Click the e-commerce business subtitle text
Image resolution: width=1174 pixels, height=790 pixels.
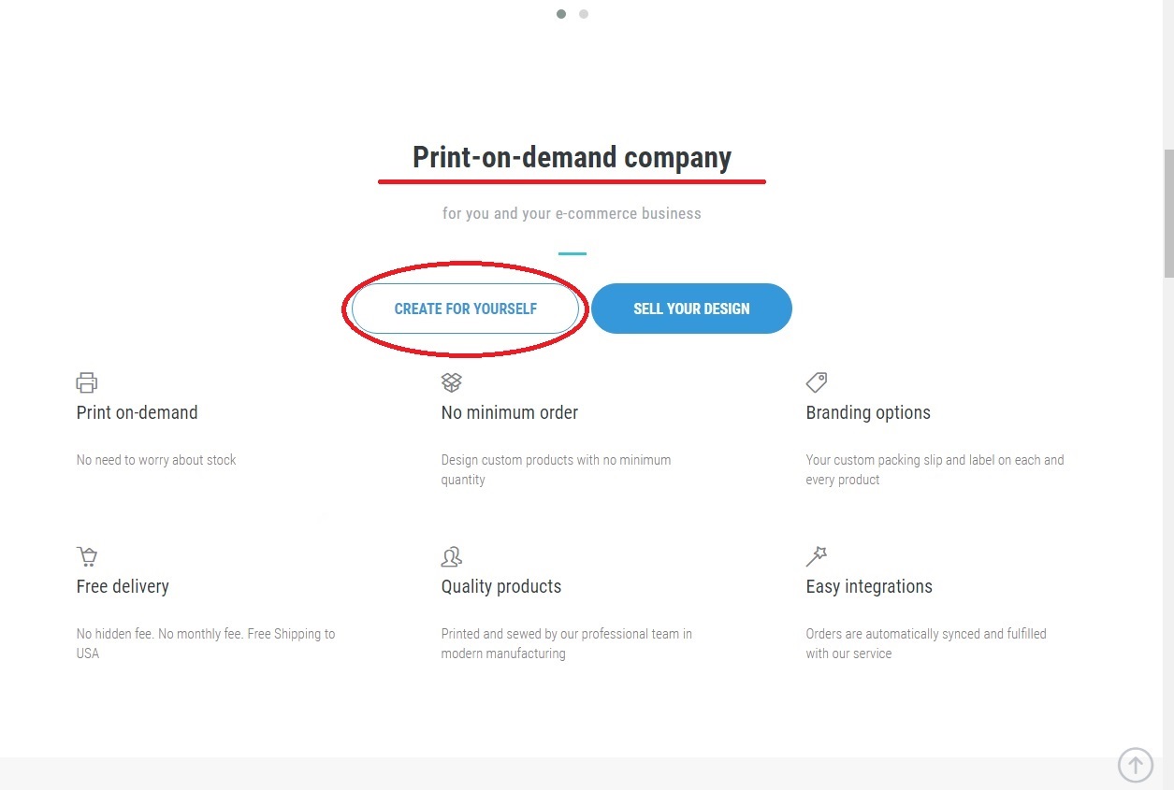(572, 213)
